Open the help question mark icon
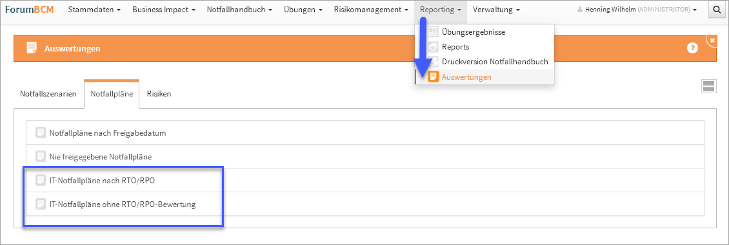This screenshot has height=245, width=729. 692,48
